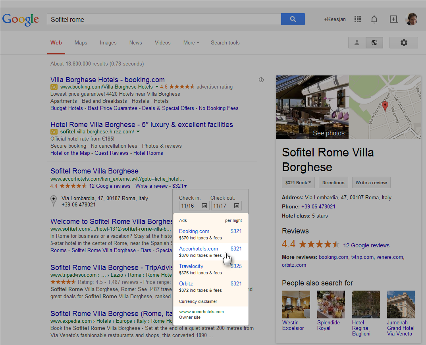426x345 pixels.
Task: Open the profile avatar menu
Action: pos(412,19)
